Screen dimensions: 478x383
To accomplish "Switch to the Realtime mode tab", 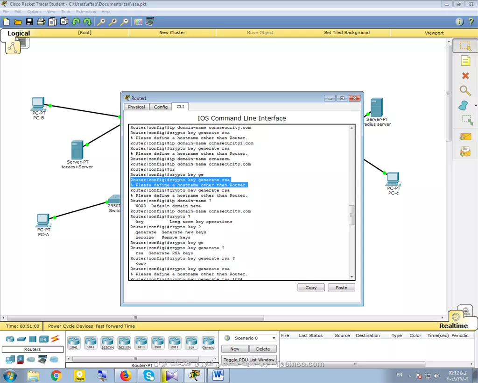I will 453,325.
